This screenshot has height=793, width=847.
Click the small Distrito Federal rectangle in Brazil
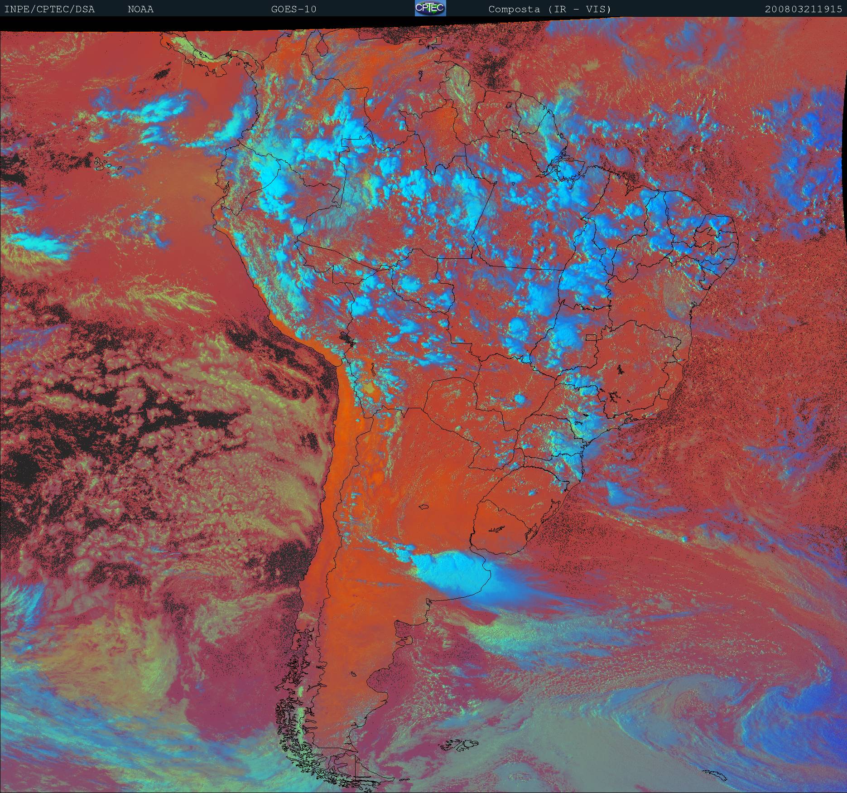tap(591, 337)
